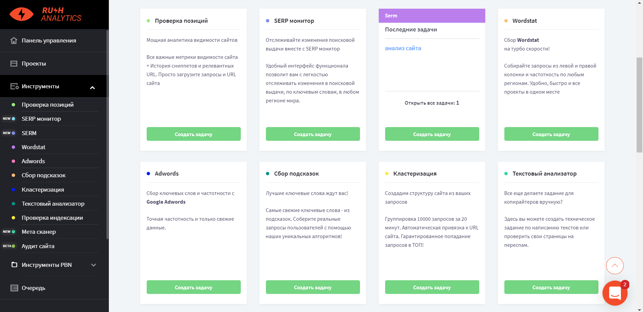Open the chat widget with notifications
This screenshot has width=643, height=312.
tap(615, 293)
